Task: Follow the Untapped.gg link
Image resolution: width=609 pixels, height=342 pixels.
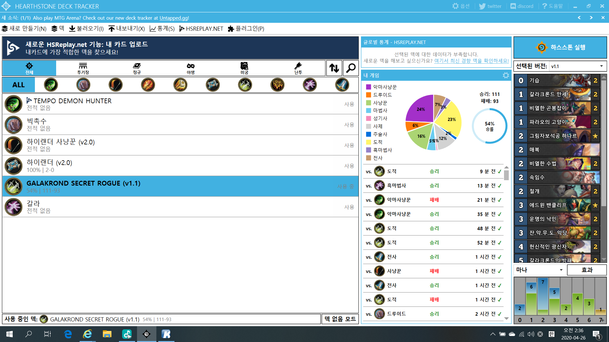Action: tap(174, 18)
